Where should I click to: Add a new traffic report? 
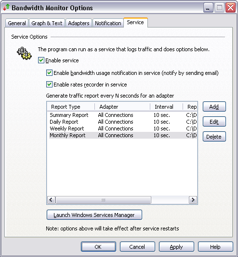coord(214,107)
